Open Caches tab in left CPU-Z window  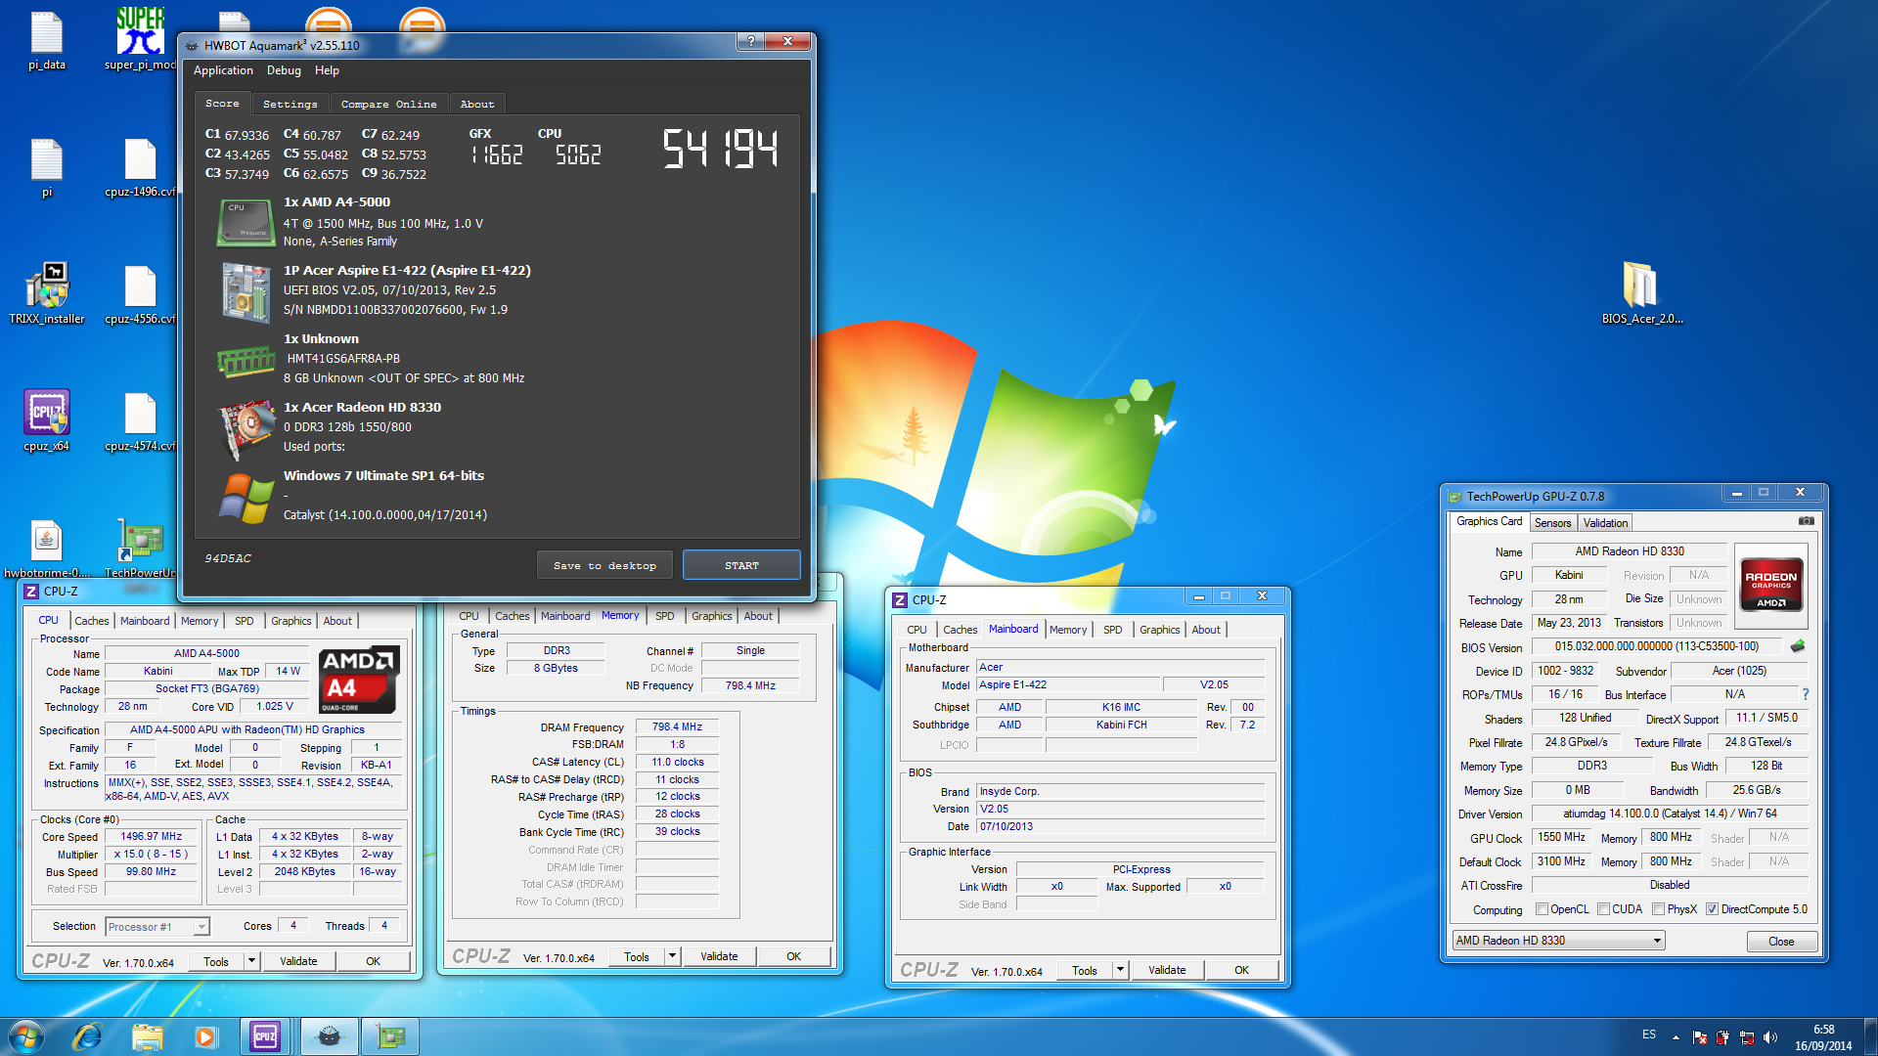point(92,621)
